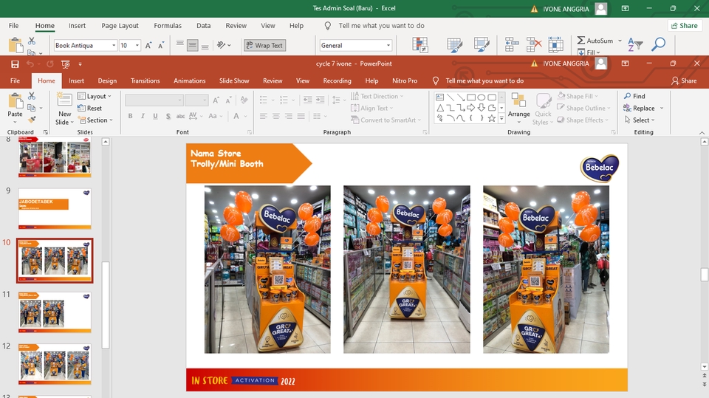Toggle Justify alignment in PowerPoint
This screenshot has width=709, height=398.
pyautogui.click(x=301, y=116)
